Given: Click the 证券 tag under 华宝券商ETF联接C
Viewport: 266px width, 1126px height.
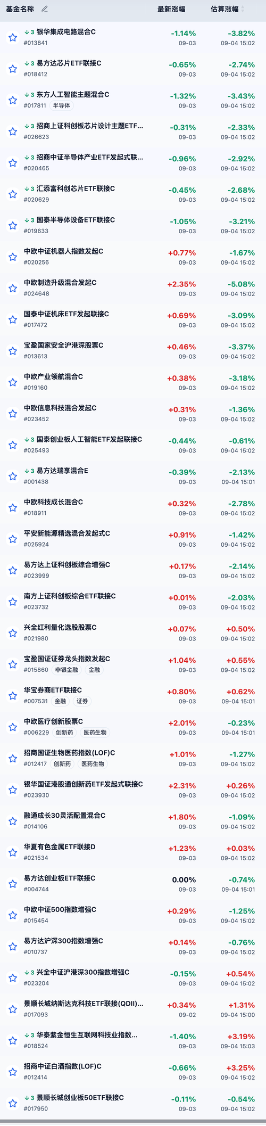Looking at the screenshot, I should 82,701.
